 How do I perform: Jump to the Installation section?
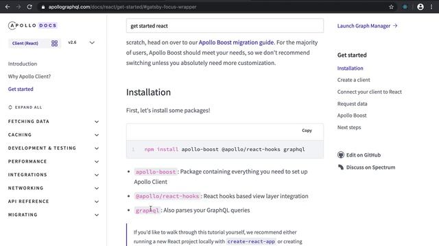(350, 68)
